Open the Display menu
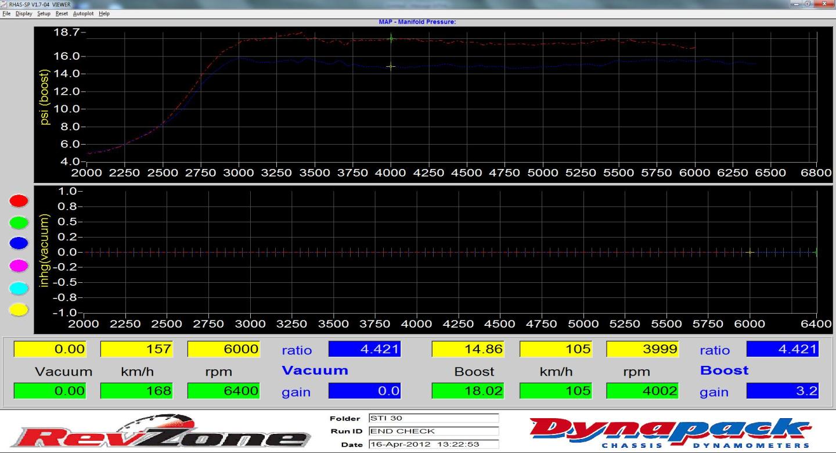836x453 pixels. tap(24, 13)
